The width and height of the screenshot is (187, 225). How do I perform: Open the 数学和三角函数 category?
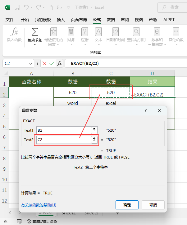pyautogui.click(x=157, y=37)
